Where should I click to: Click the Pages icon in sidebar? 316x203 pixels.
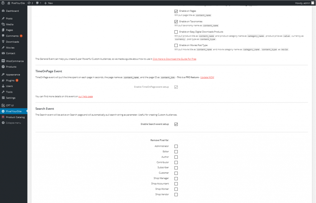[3, 30]
